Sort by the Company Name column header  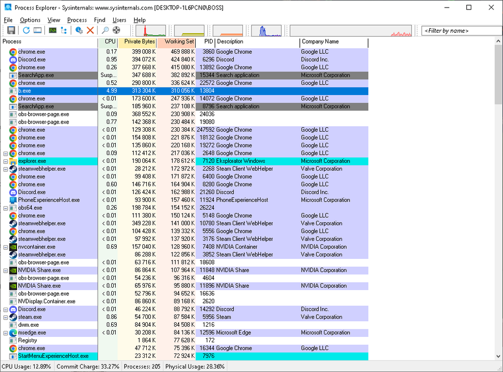334,42
